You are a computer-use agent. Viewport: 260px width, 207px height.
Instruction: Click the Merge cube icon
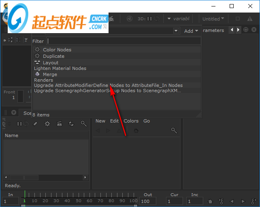(37, 74)
